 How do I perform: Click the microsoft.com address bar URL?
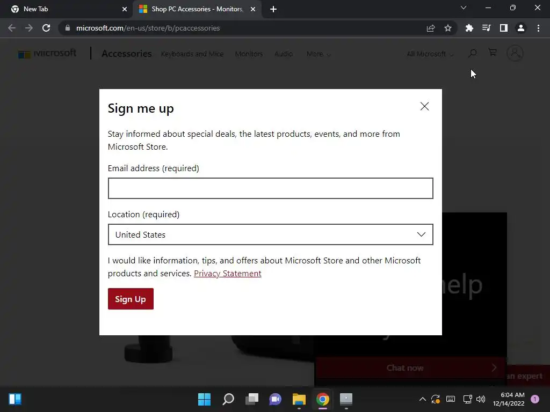[148, 28]
